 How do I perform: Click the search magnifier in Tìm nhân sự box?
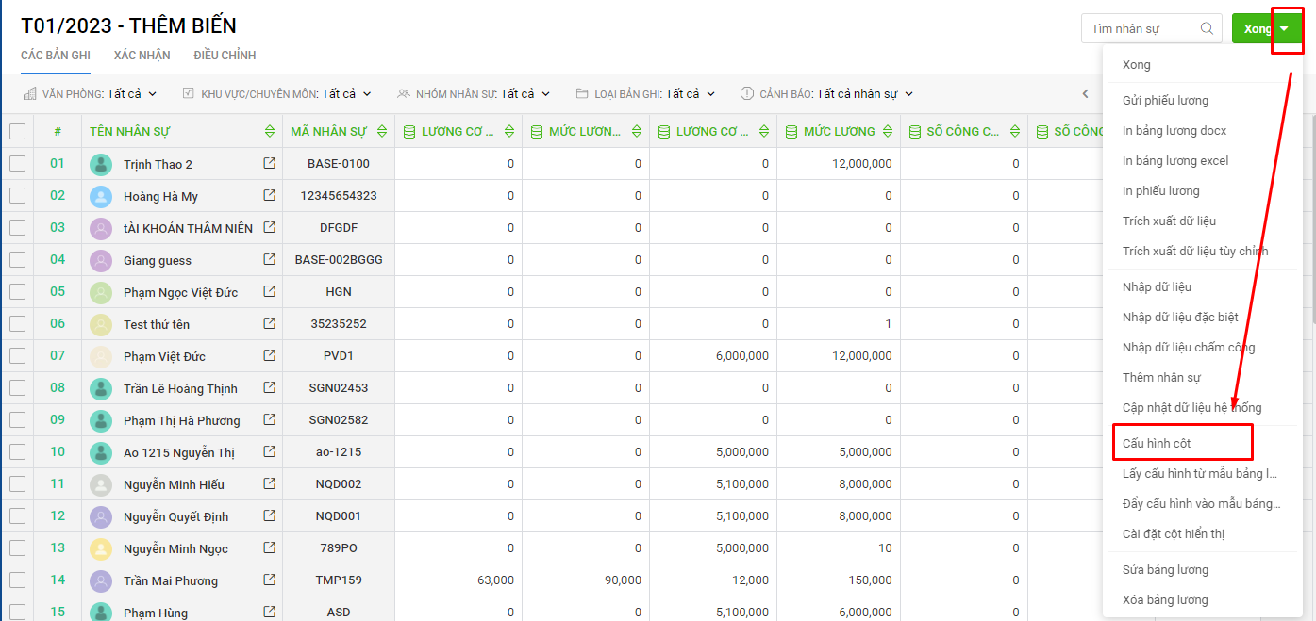click(1207, 28)
